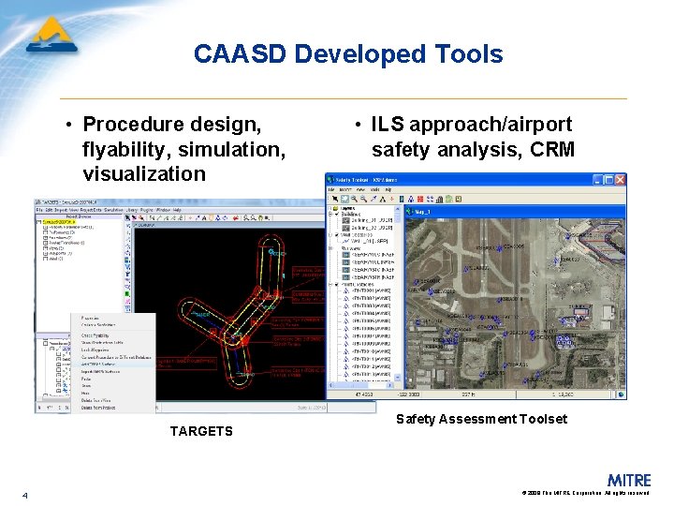674x506 pixels.
Task: Click the blue obstacle triangles icon in Safety Toolset toolbar
Action: click(411, 200)
